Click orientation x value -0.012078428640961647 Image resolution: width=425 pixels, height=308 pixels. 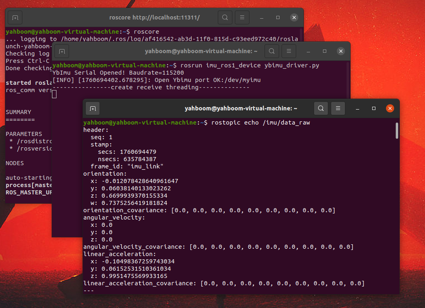(140, 181)
